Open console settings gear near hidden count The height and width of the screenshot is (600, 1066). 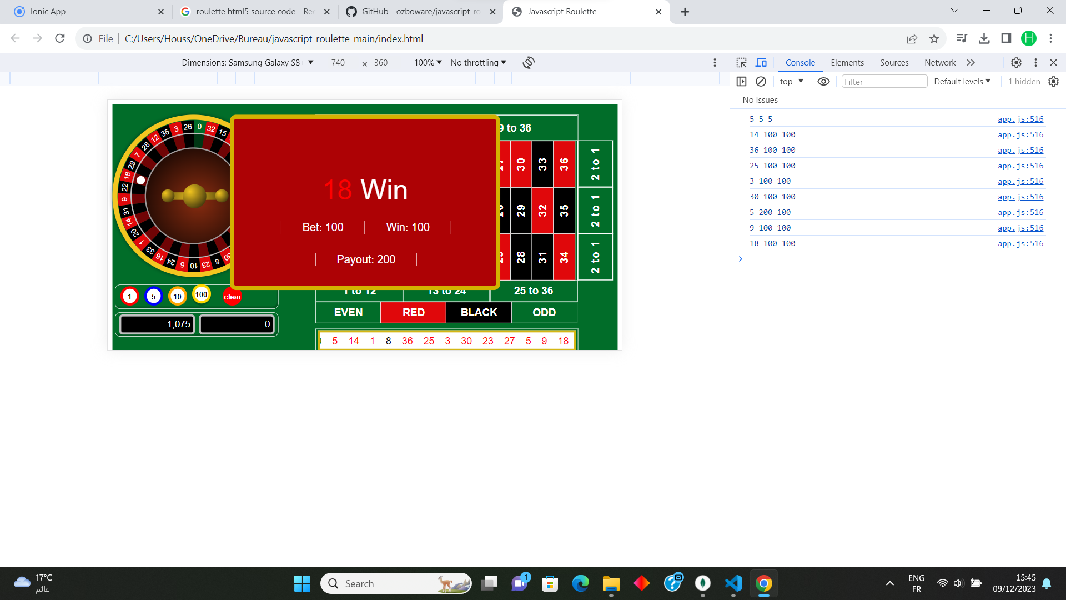(x=1053, y=82)
